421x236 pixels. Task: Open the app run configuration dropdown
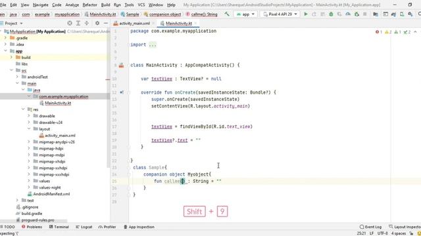[245, 14]
